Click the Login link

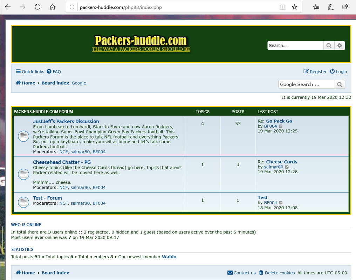(338, 72)
